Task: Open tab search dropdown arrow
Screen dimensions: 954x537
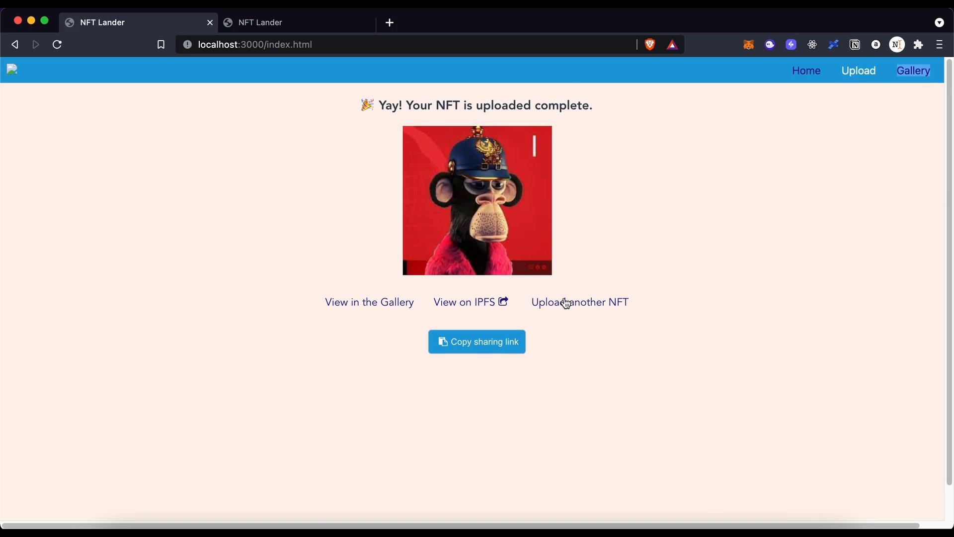Action: point(939,22)
